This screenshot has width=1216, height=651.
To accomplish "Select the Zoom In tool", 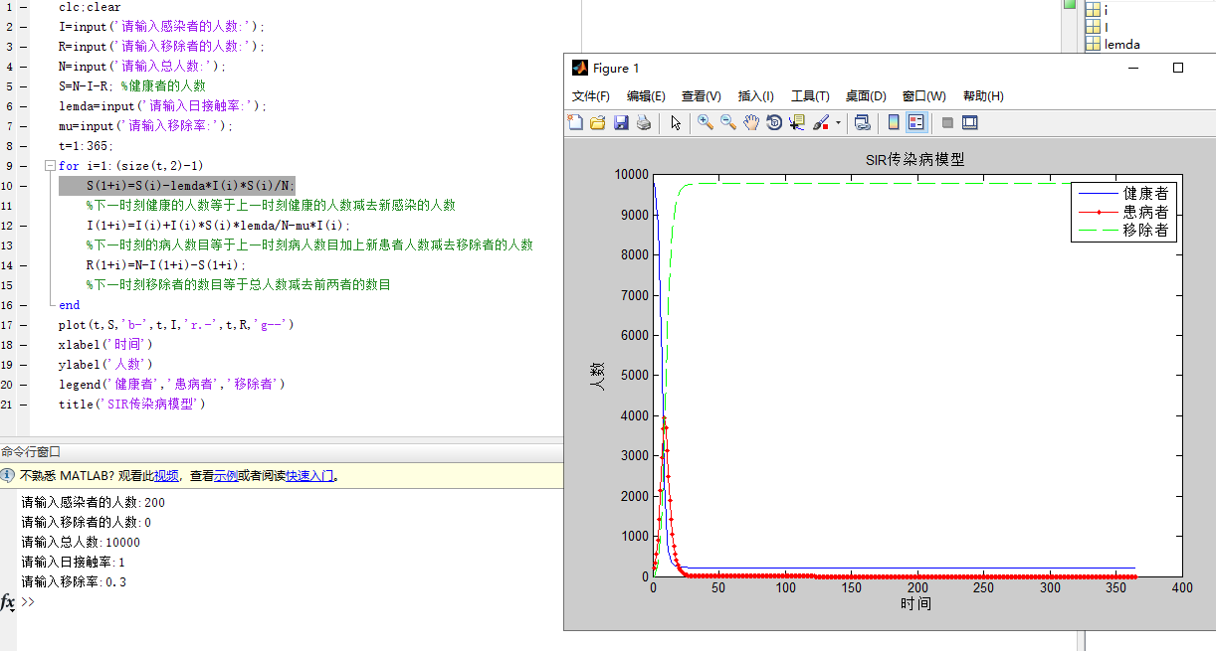I will (707, 122).
